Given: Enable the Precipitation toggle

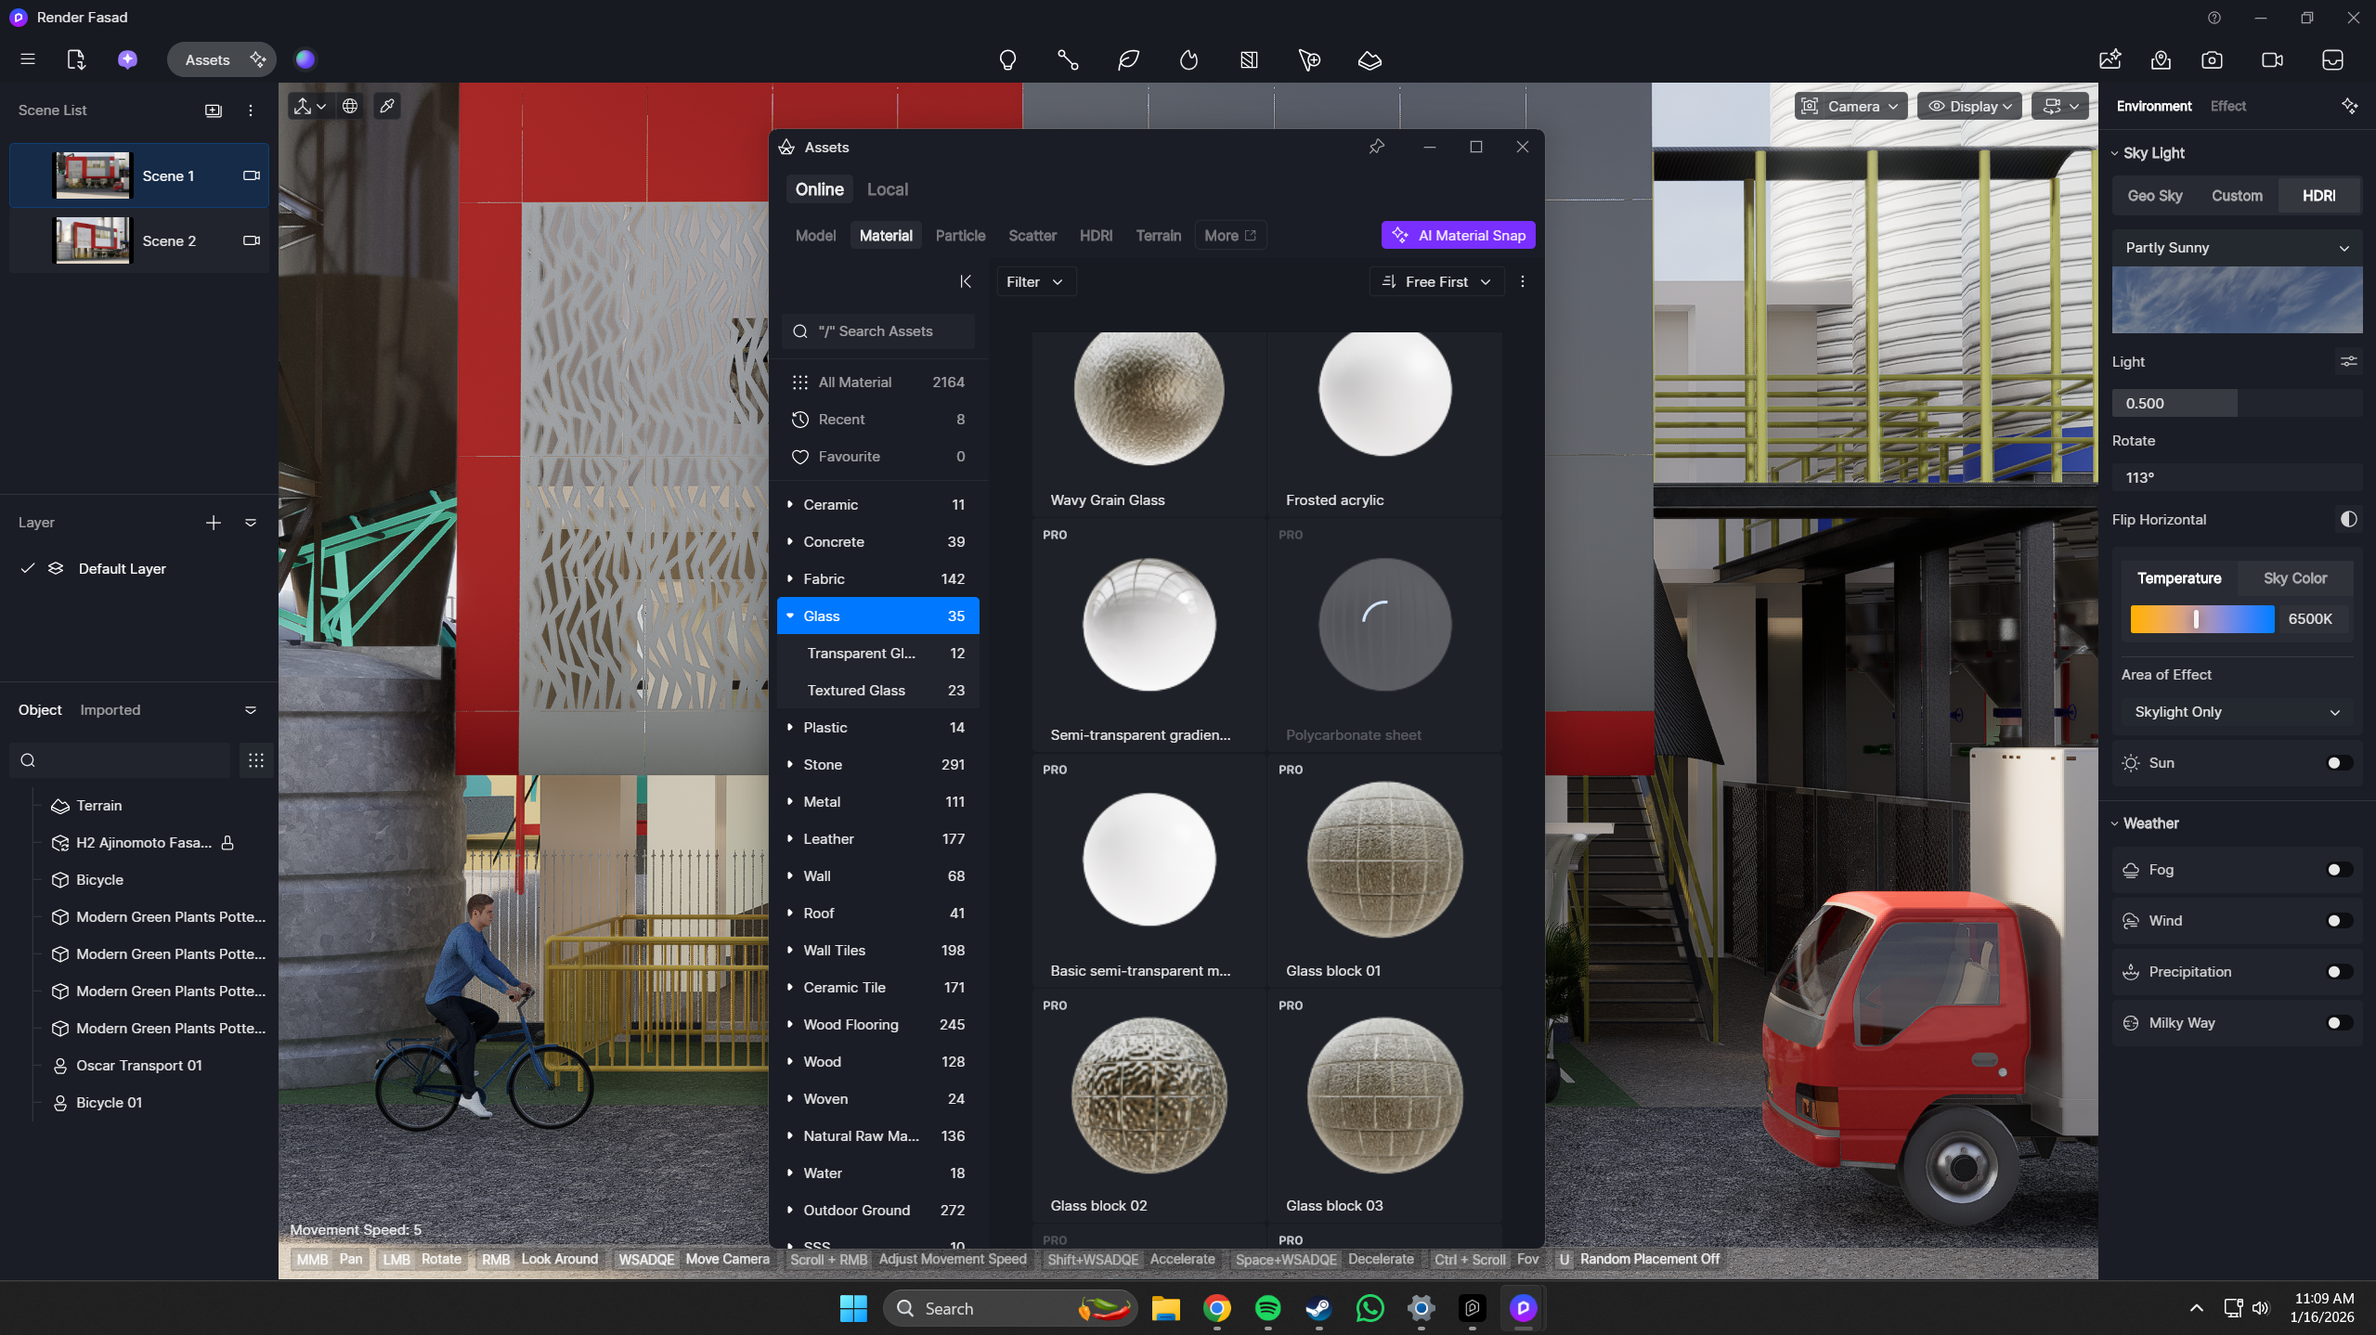Looking at the screenshot, I should [x=2339, y=972].
